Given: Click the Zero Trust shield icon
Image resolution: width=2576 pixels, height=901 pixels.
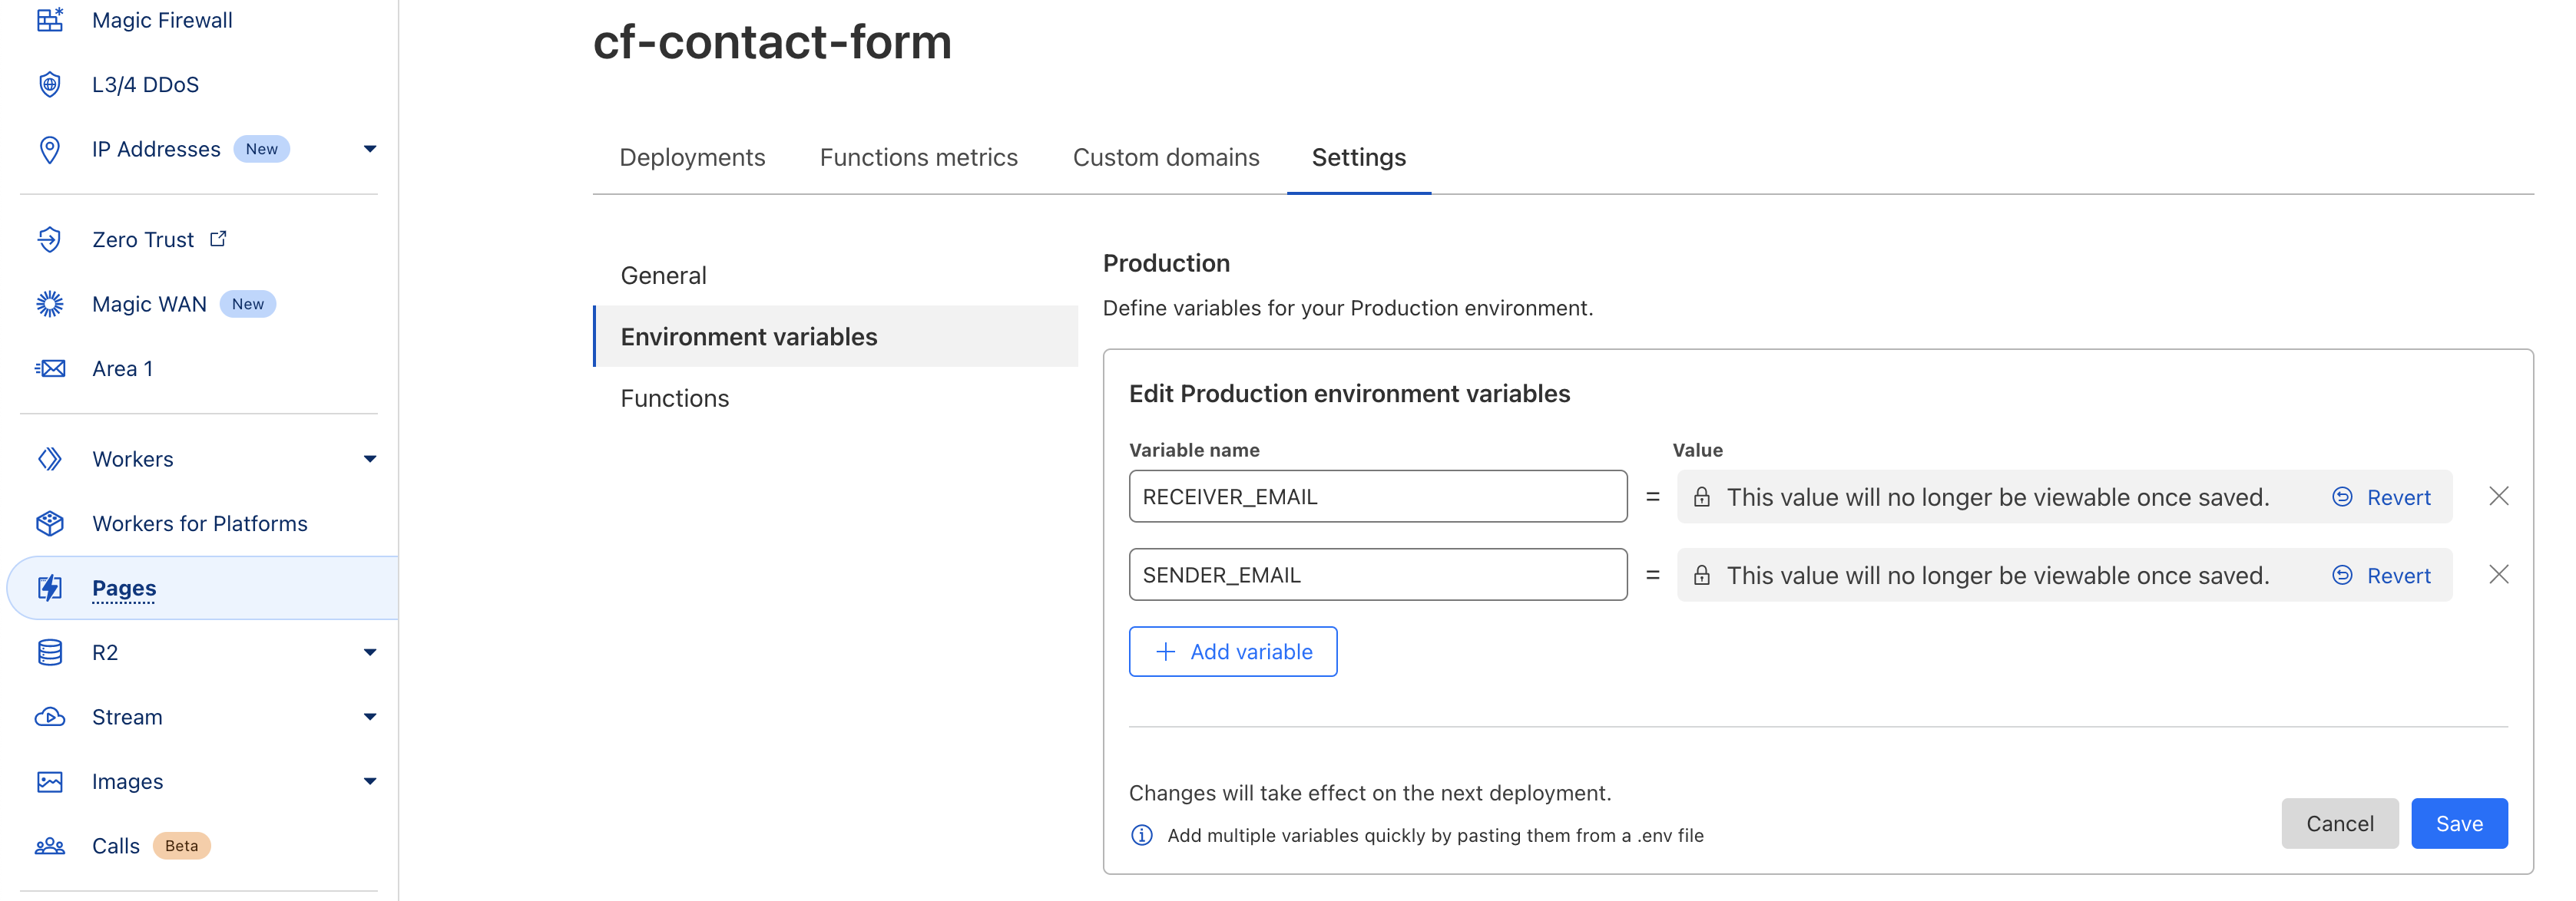Looking at the screenshot, I should point(49,239).
